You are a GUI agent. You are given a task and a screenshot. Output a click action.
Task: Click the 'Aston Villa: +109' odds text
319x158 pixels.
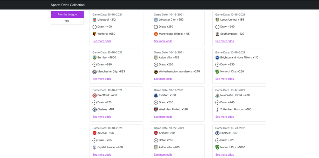[x=169, y=58]
